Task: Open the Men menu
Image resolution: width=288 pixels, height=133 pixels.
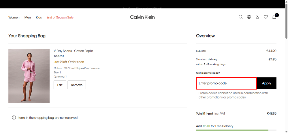Action: click(28, 18)
